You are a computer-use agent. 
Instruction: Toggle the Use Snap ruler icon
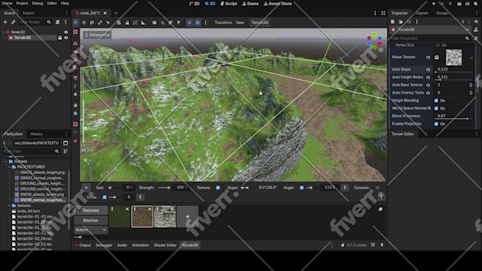click(x=143, y=23)
